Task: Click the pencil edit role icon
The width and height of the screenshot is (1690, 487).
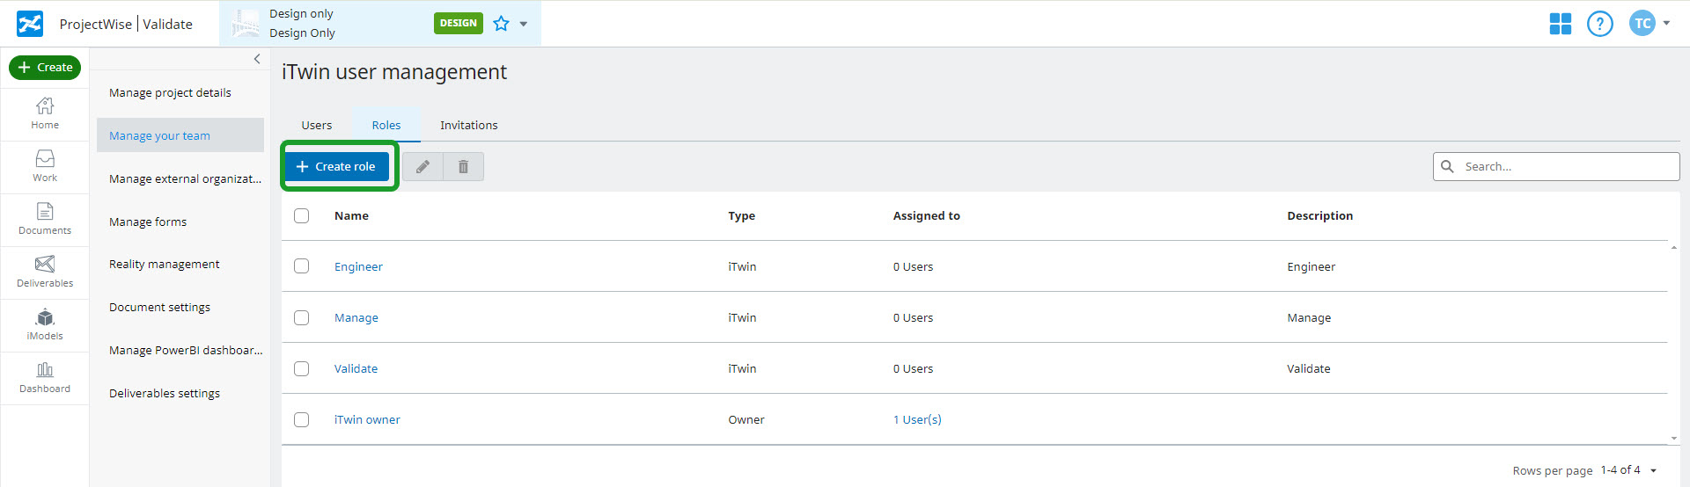Action: click(422, 167)
